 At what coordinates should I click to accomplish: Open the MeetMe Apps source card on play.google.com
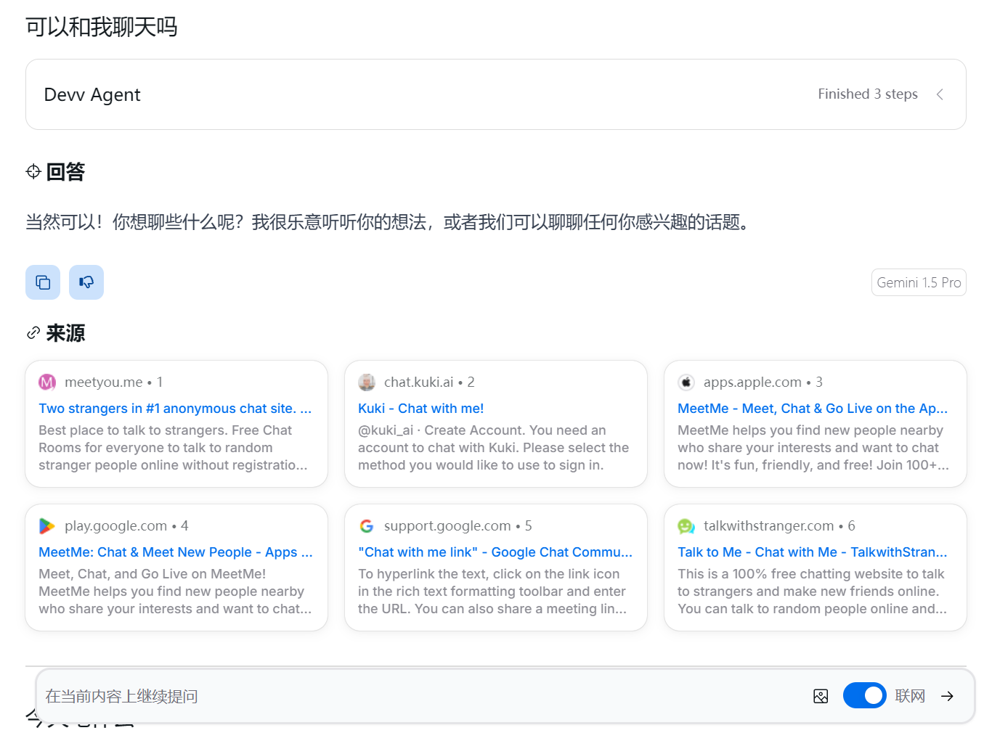click(x=176, y=568)
